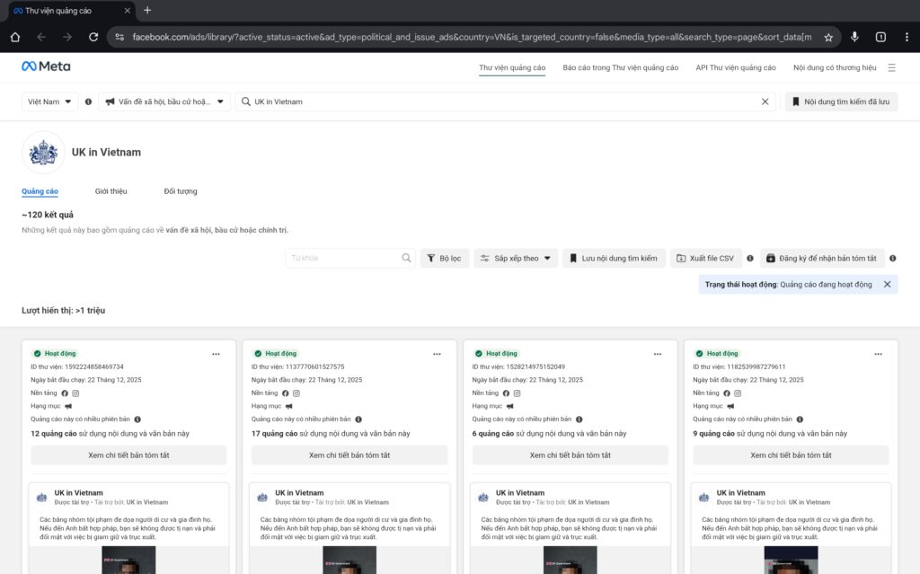Click the megaphone icon next to Hạng mục

[68, 407]
